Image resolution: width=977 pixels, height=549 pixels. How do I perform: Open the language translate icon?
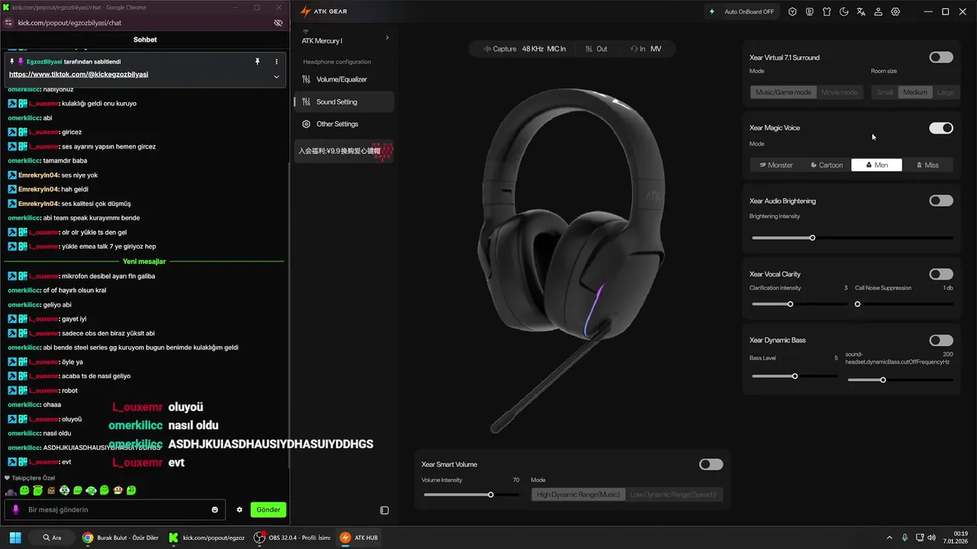861,11
